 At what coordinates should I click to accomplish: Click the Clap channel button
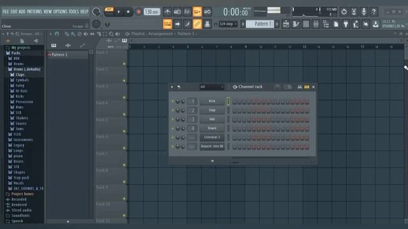(x=212, y=110)
